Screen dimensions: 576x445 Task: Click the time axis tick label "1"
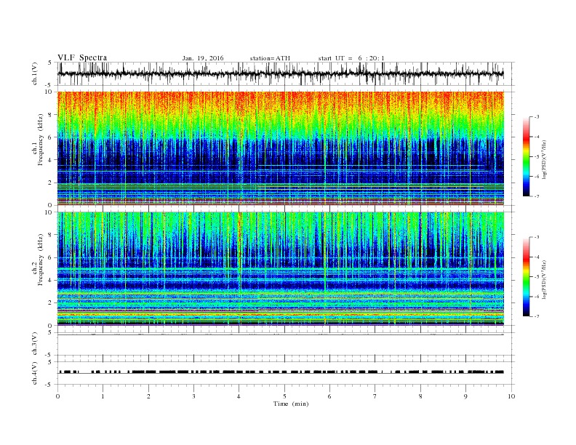103,396
